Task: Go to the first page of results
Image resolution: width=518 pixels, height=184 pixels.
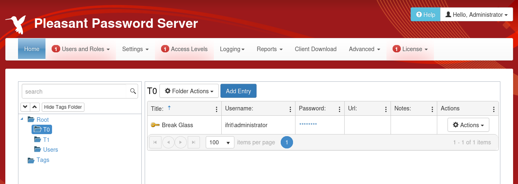Action: point(155,142)
